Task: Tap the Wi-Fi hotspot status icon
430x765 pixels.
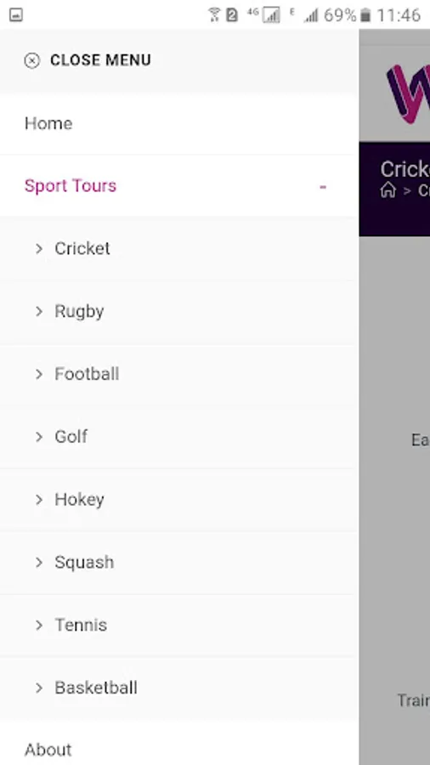Action: 213,15
